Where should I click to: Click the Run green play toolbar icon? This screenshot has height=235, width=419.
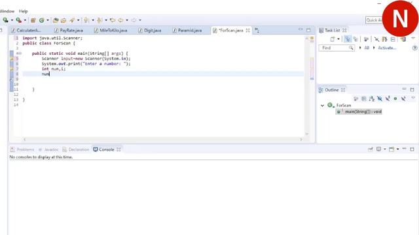pos(5,20)
